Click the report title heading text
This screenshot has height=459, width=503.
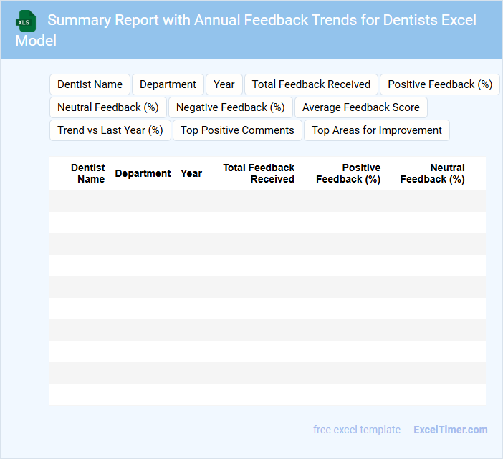point(262,20)
